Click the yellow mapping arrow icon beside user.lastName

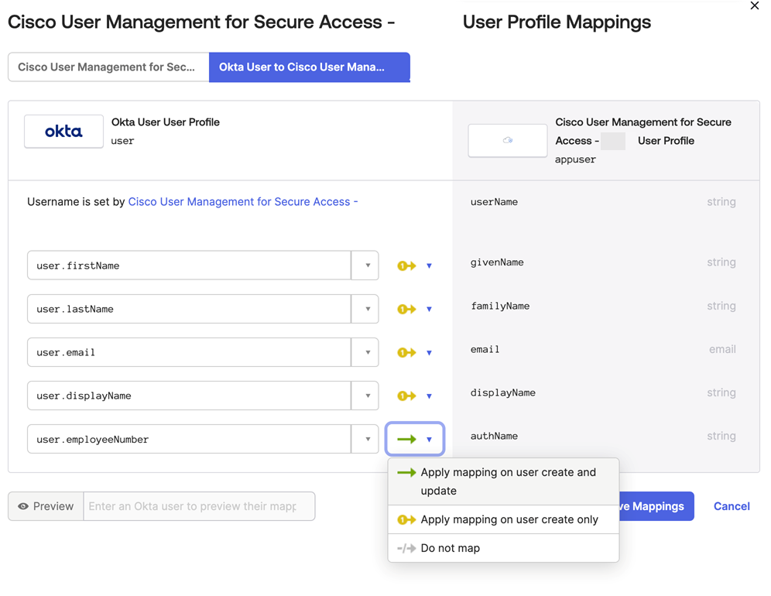click(406, 309)
